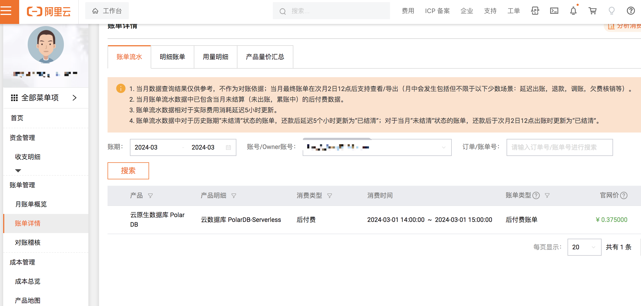This screenshot has width=641, height=306.
Task: Open the 工单 menu
Action: (513, 11)
